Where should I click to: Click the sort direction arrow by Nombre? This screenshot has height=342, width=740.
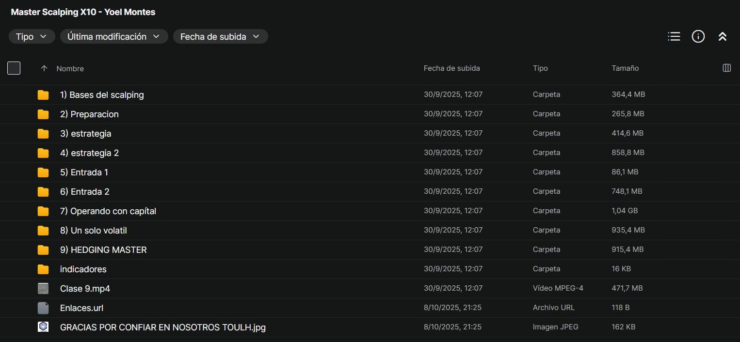point(44,69)
